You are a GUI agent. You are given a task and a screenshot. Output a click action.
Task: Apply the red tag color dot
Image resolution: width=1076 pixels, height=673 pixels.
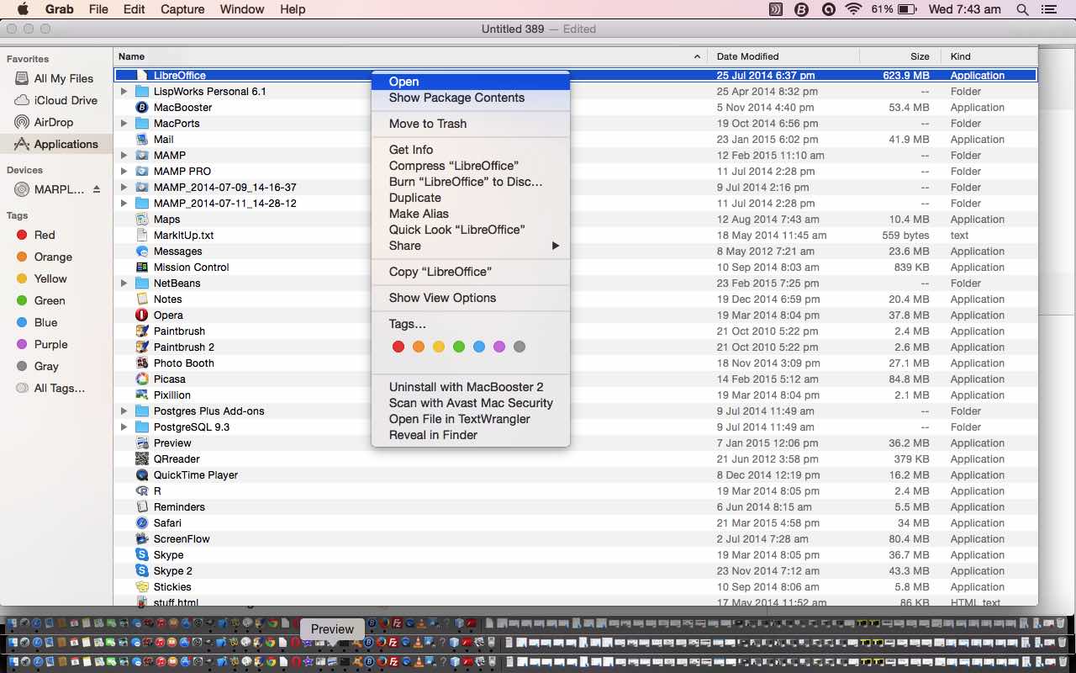(398, 347)
